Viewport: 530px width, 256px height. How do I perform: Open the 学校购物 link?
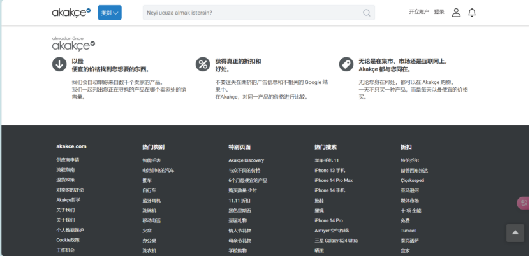[238, 251]
